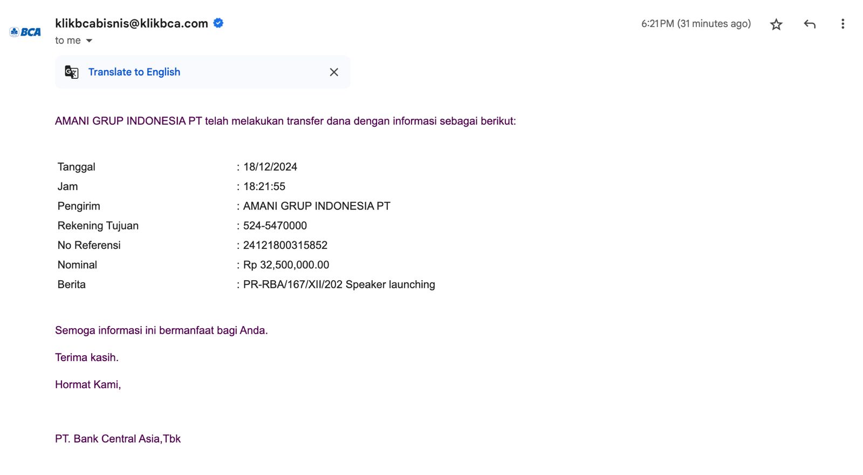Image resolution: width=863 pixels, height=475 pixels.
Task: Click the Jam value 18:21:55
Action: point(264,186)
